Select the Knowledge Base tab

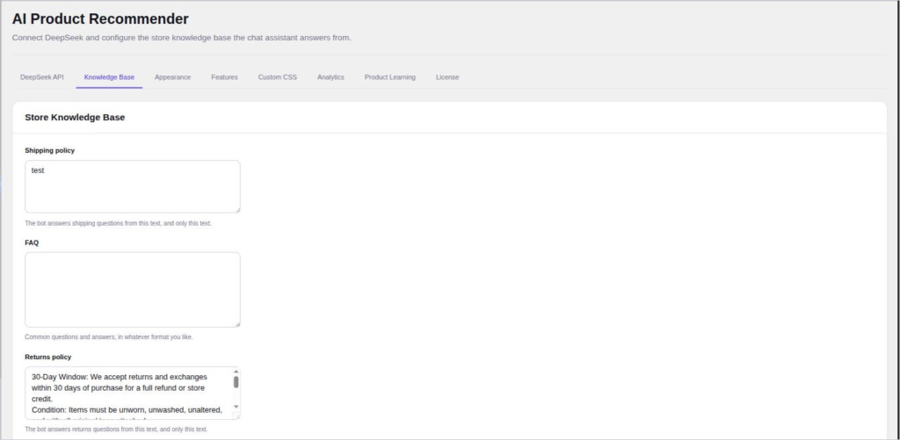click(x=109, y=77)
